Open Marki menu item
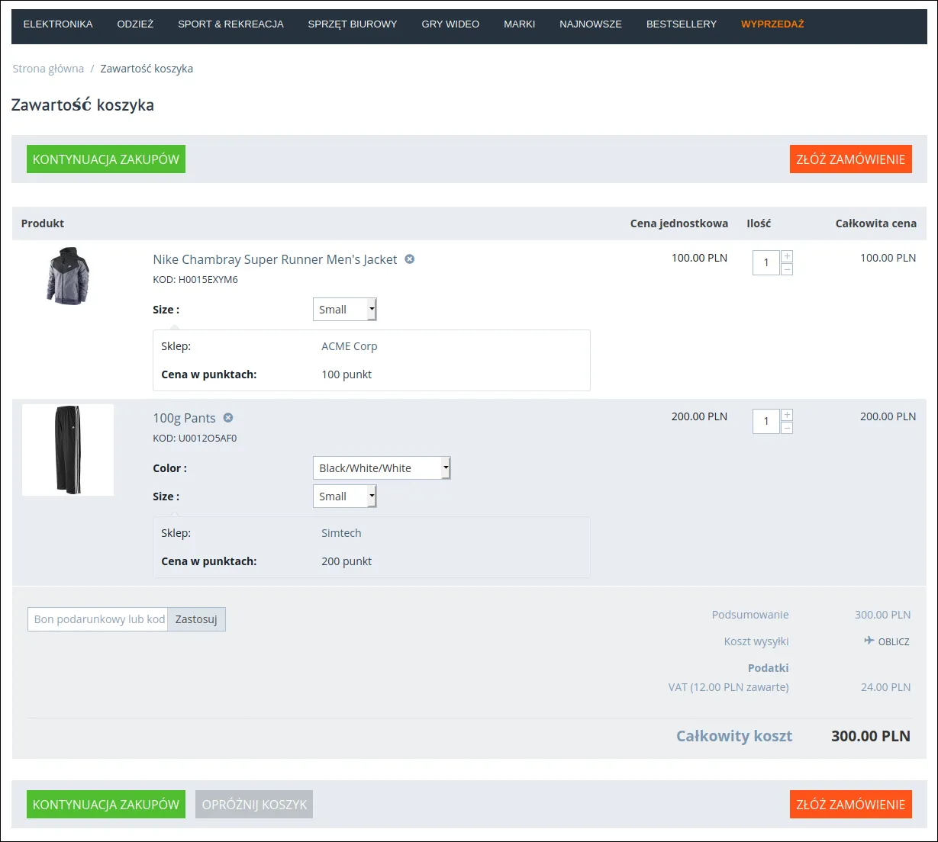 tap(519, 24)
